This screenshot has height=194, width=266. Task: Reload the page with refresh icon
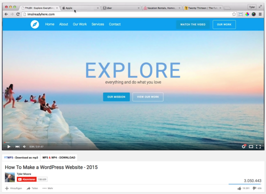coord(18,14)
